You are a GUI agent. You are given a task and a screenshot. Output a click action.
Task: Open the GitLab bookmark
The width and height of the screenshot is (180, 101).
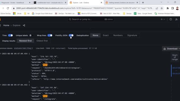pyautogui.click(x=17, y=13)
